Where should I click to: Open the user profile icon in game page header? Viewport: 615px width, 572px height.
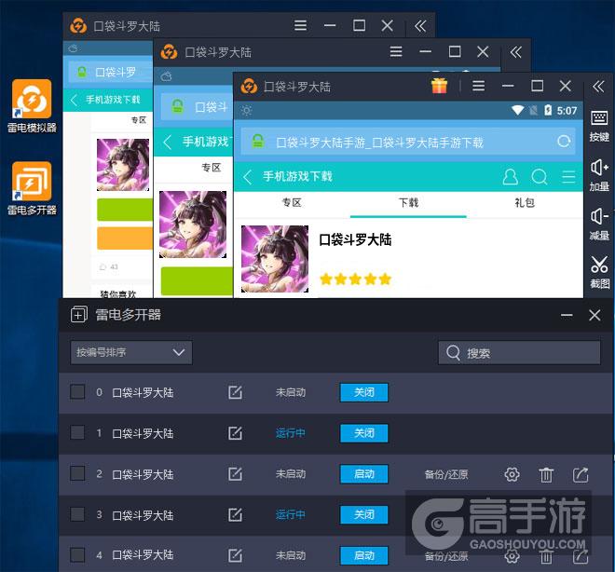510,177
